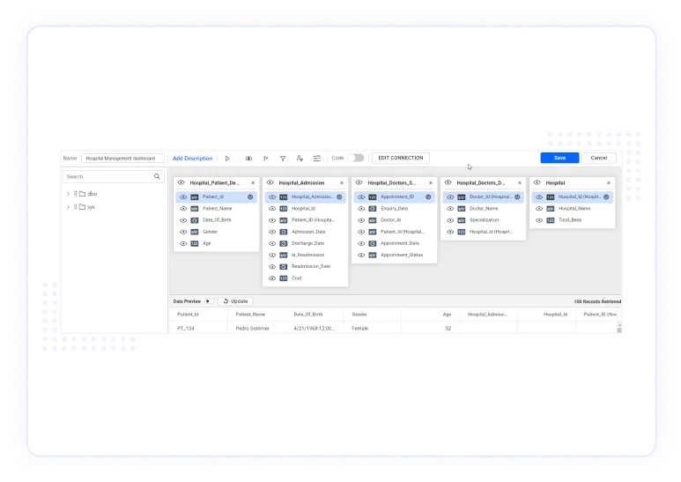Cancel data source editing
The width and height of the screenshot is (681, 482).
coord(598,158)
